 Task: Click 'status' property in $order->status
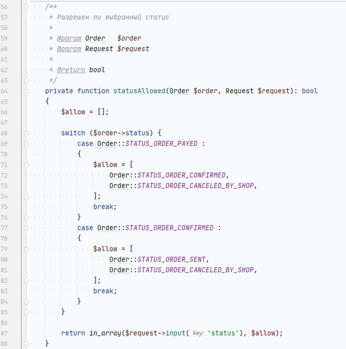coord(137,133)
